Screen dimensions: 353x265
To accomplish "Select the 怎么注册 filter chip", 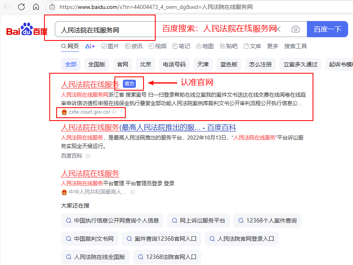I will 260,64.
